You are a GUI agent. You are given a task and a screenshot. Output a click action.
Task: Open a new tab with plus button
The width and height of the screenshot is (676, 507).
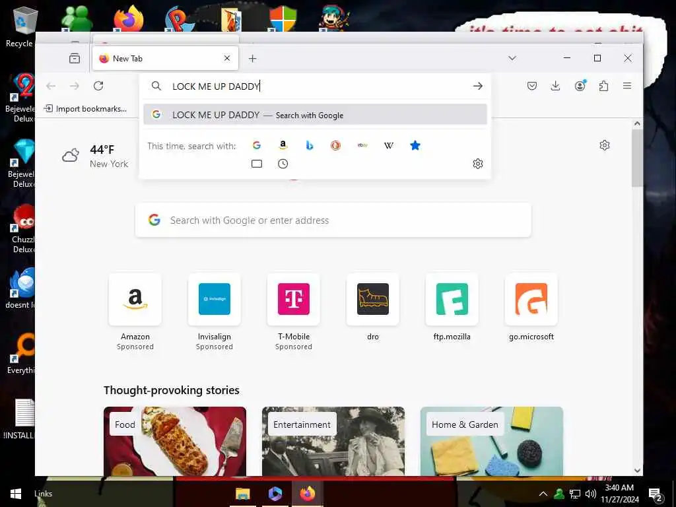coord(253,58)
